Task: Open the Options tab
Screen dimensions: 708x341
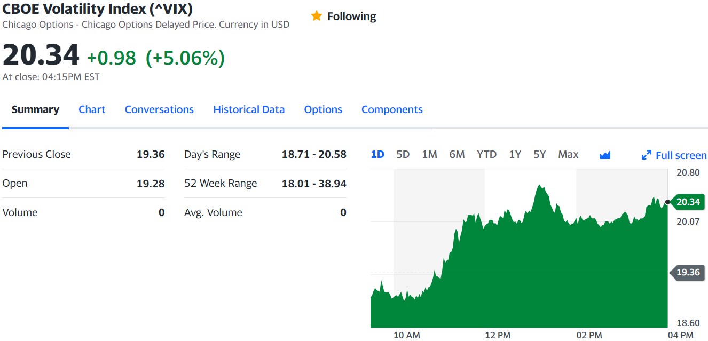Action: tap(323, 109)
